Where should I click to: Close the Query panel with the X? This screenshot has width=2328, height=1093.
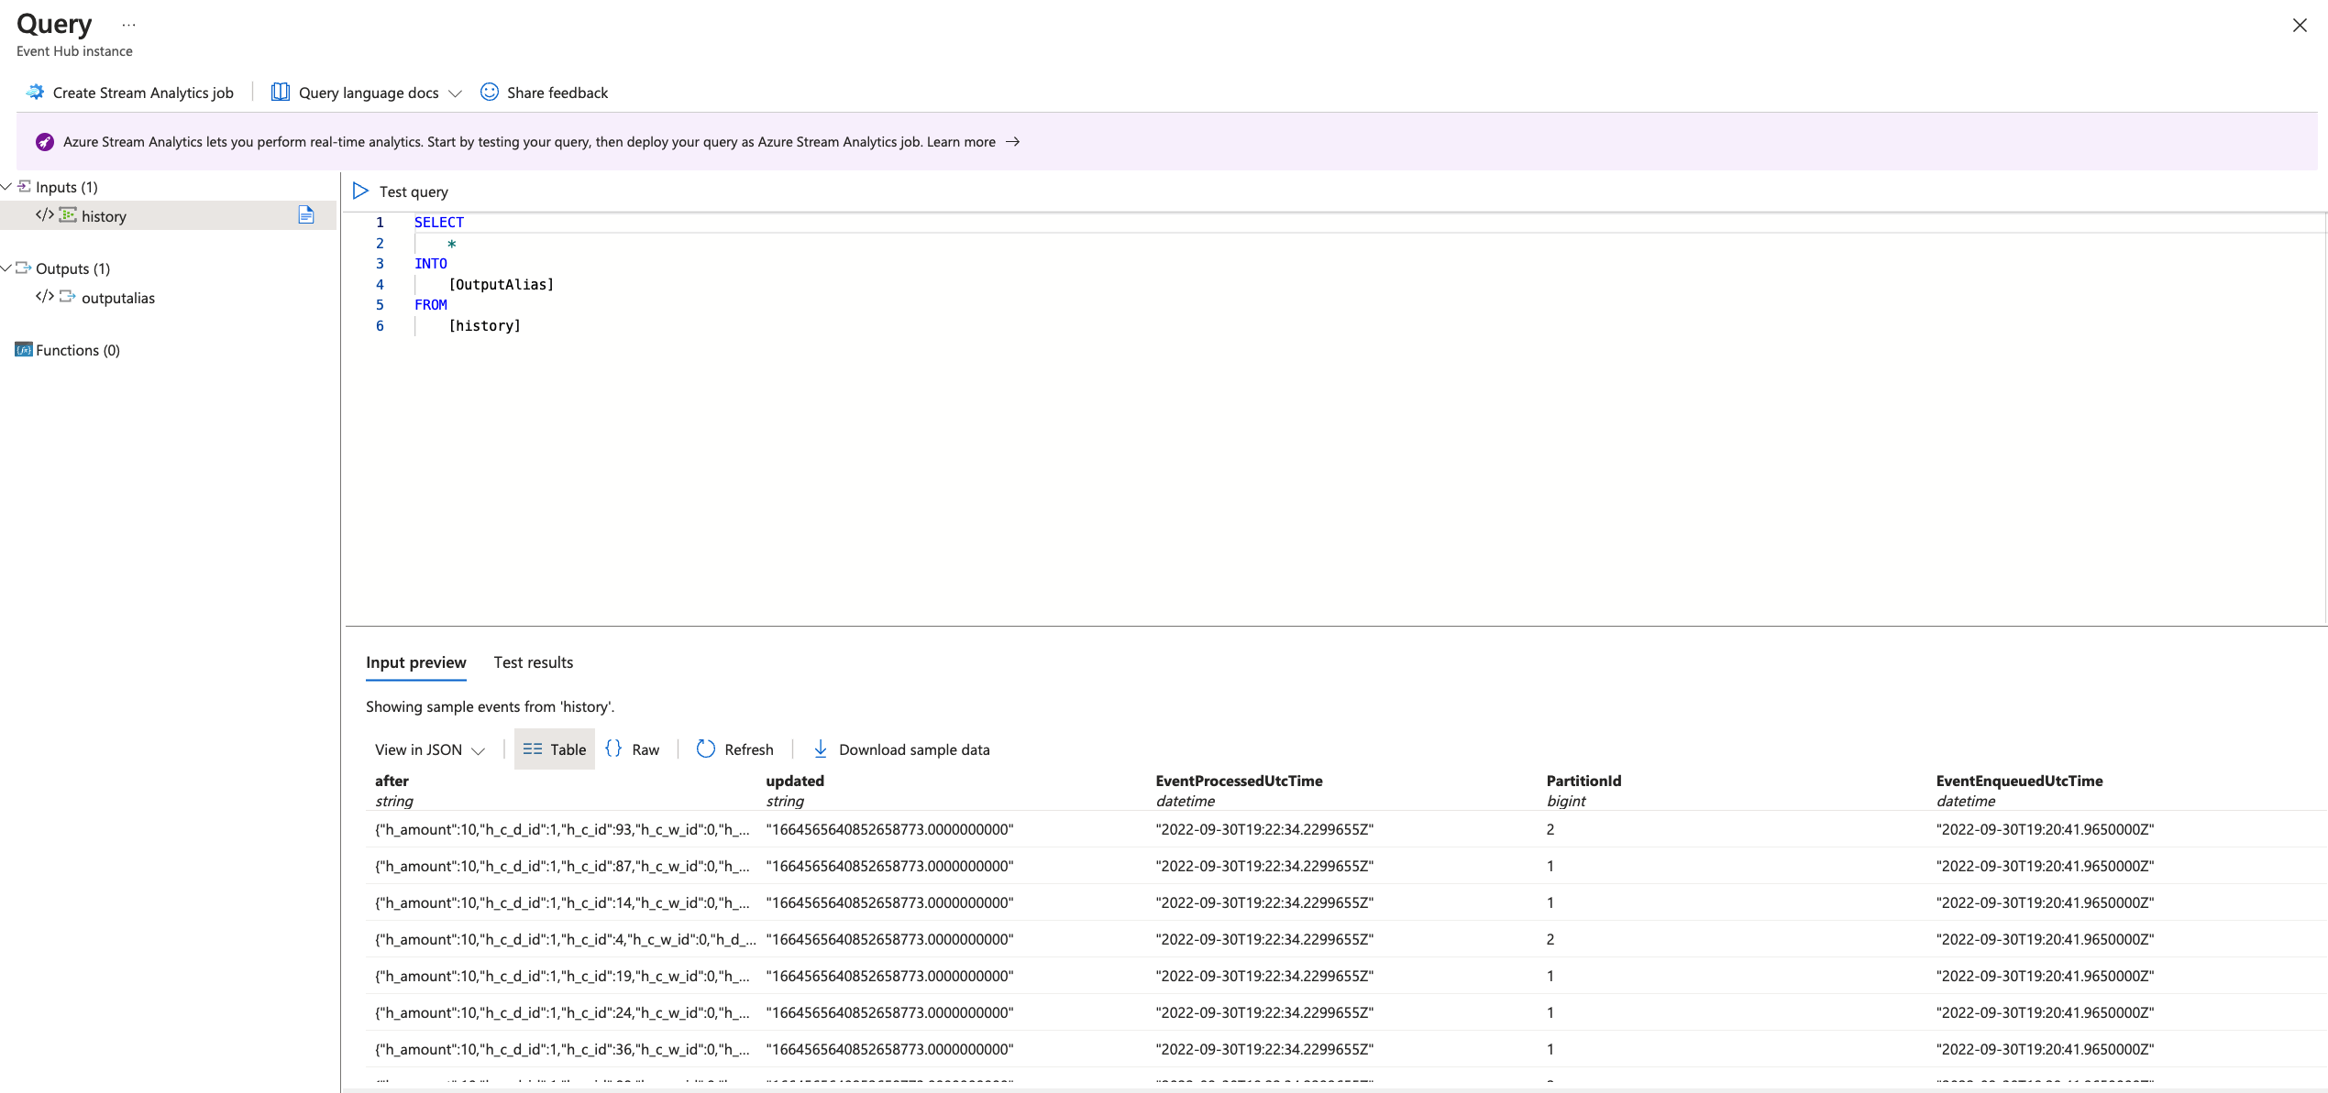(2300, 26)
